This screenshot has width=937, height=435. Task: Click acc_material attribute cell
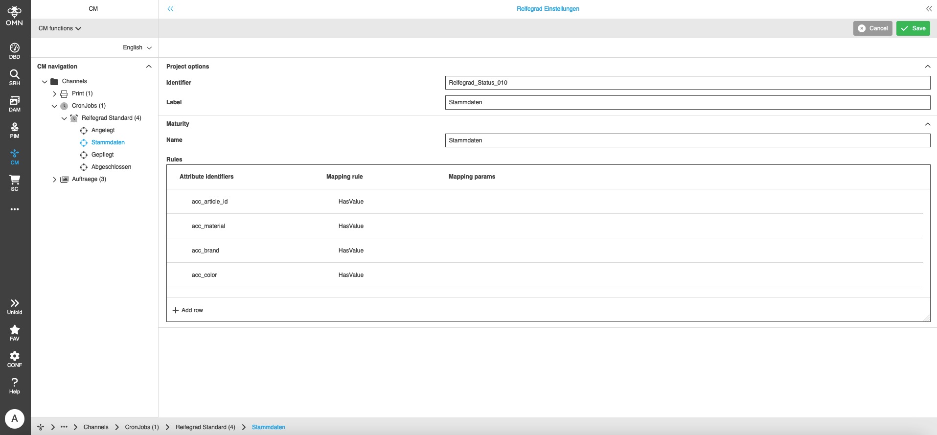coord(208,226)
